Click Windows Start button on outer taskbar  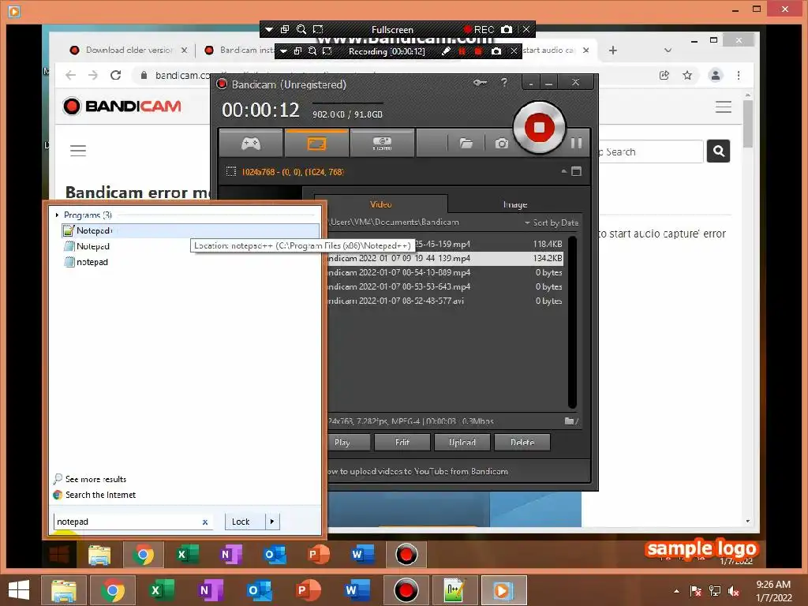tap(19, 590)
